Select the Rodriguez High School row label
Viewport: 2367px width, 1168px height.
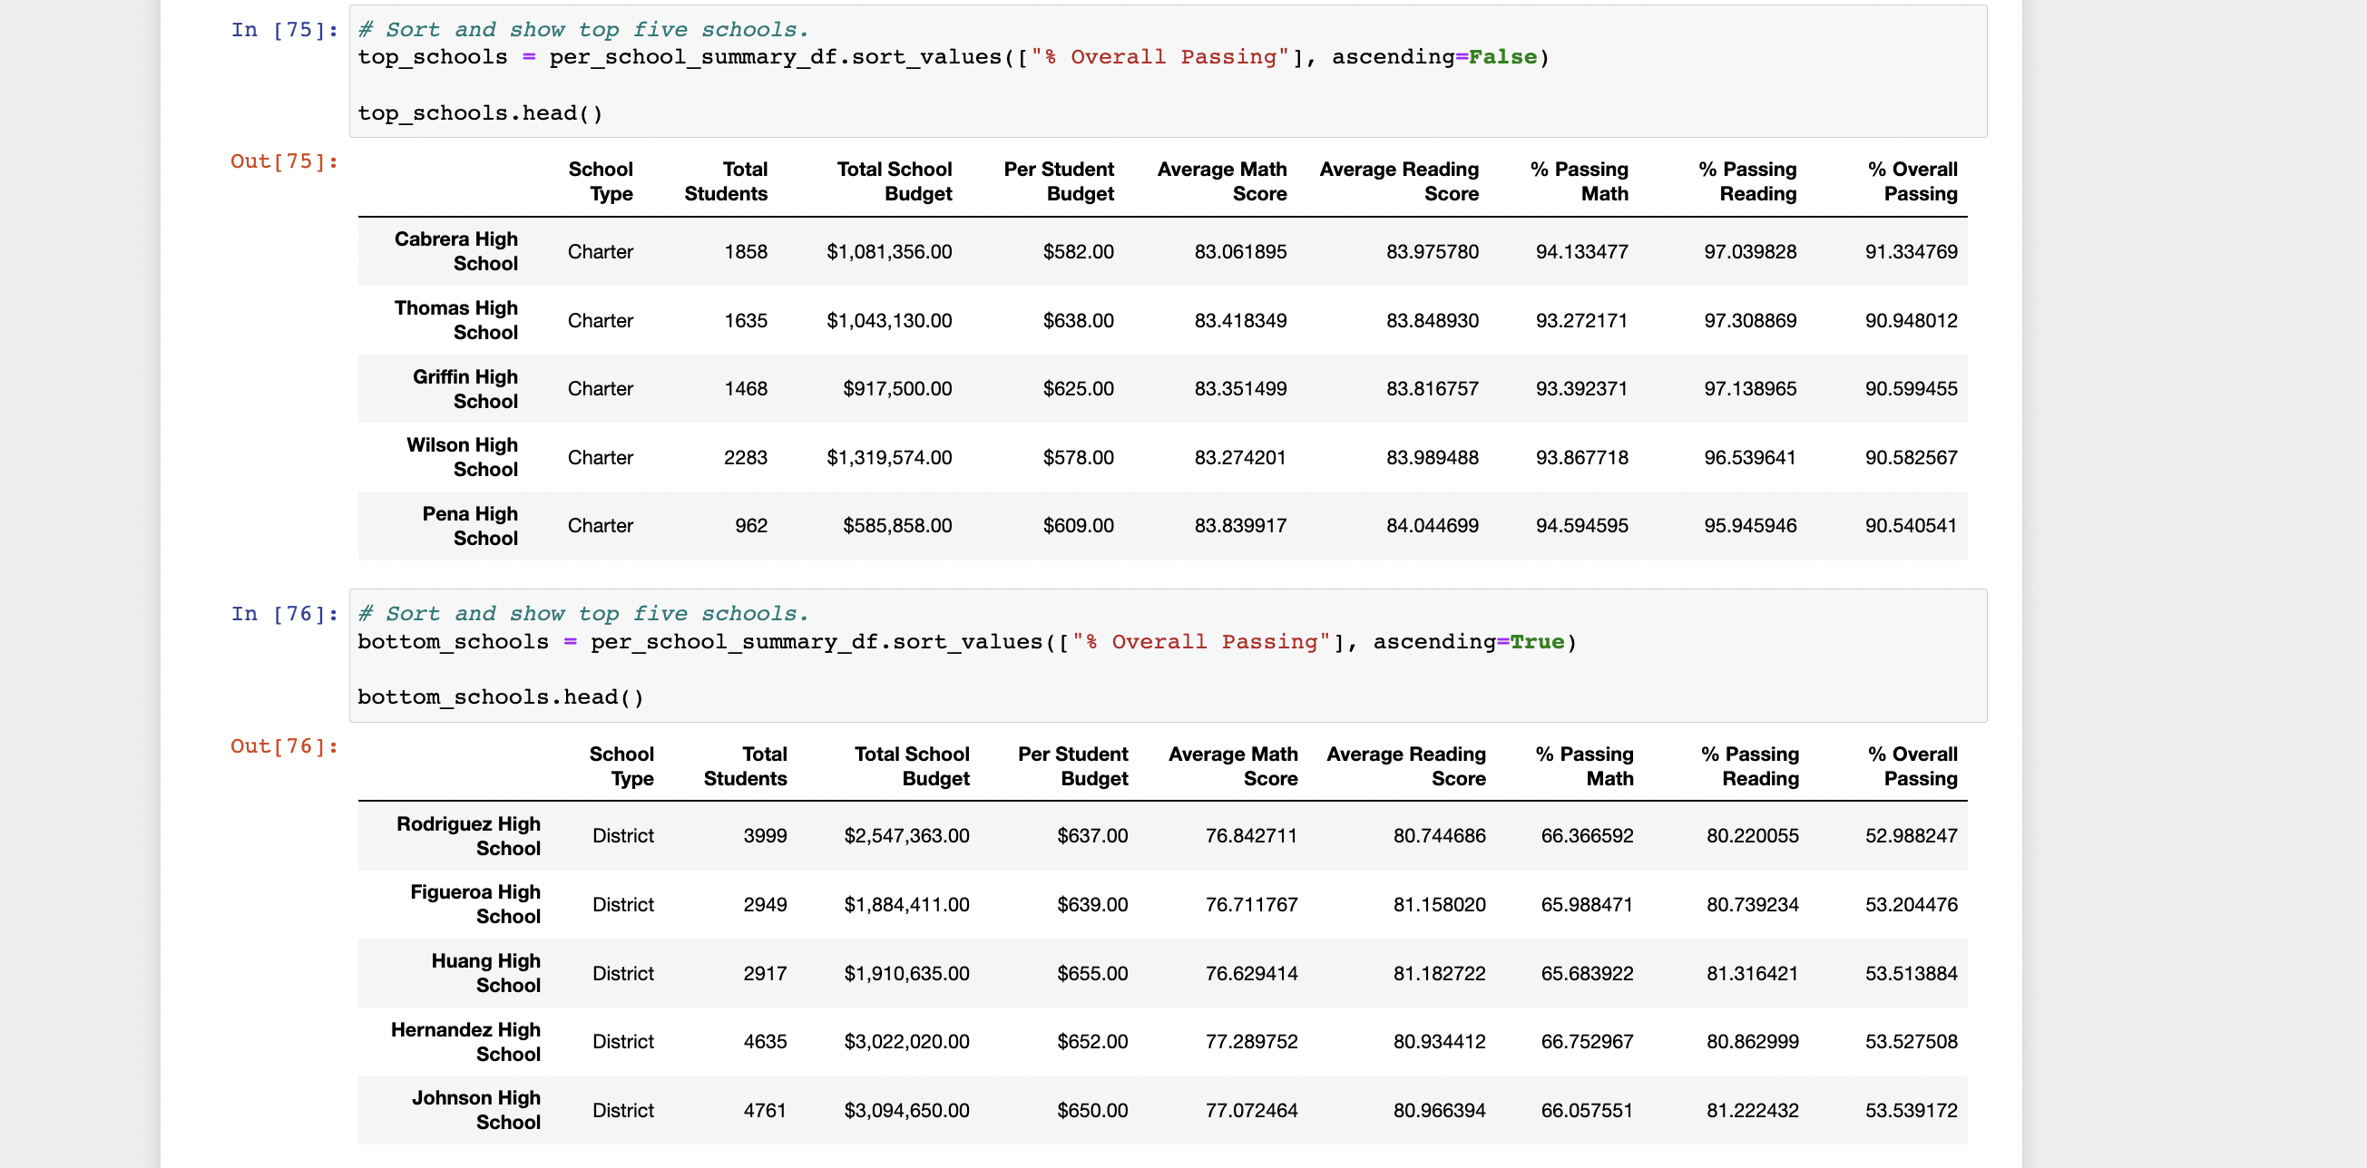coord(468,835)
